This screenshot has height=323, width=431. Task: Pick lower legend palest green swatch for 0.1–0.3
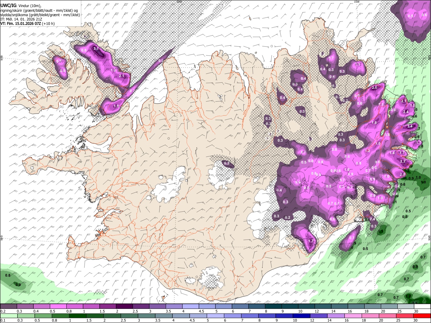8,316
